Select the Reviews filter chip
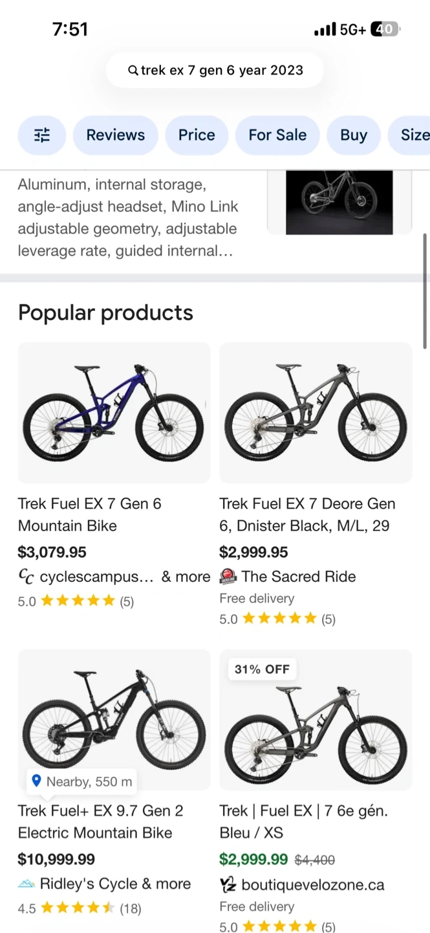The image size is (430, 933). tap(116, 135)
